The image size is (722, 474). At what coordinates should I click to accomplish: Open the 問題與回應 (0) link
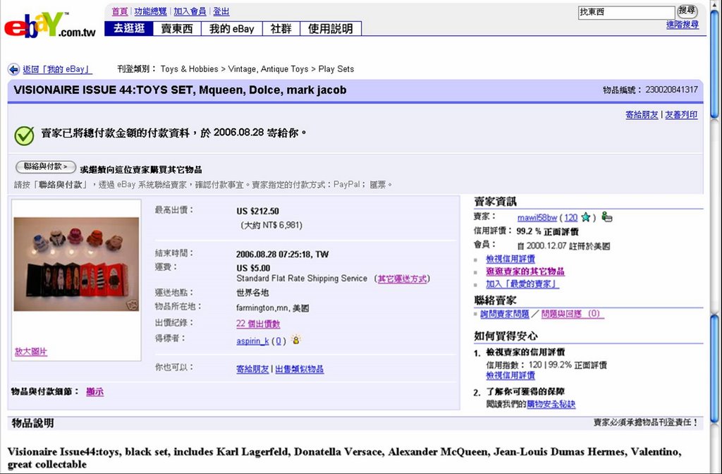click(573, 314)
